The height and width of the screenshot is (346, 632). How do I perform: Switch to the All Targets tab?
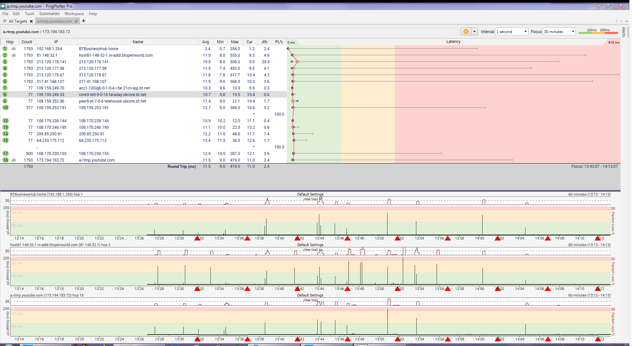point(18,21)
